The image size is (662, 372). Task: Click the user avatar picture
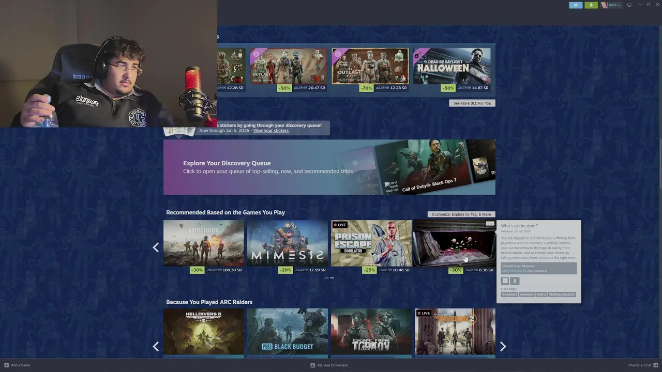tap(604, 5)
